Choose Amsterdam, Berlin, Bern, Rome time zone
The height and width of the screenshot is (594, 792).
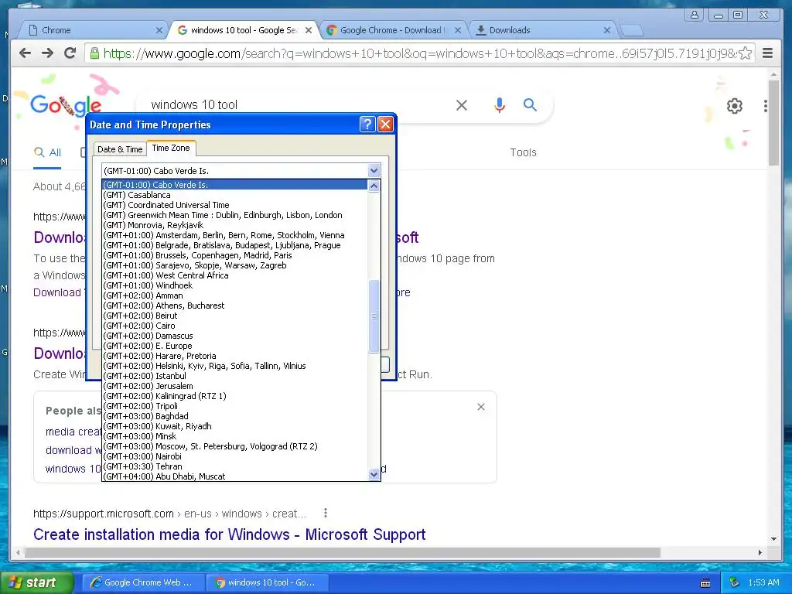click(x=234, y=235)
